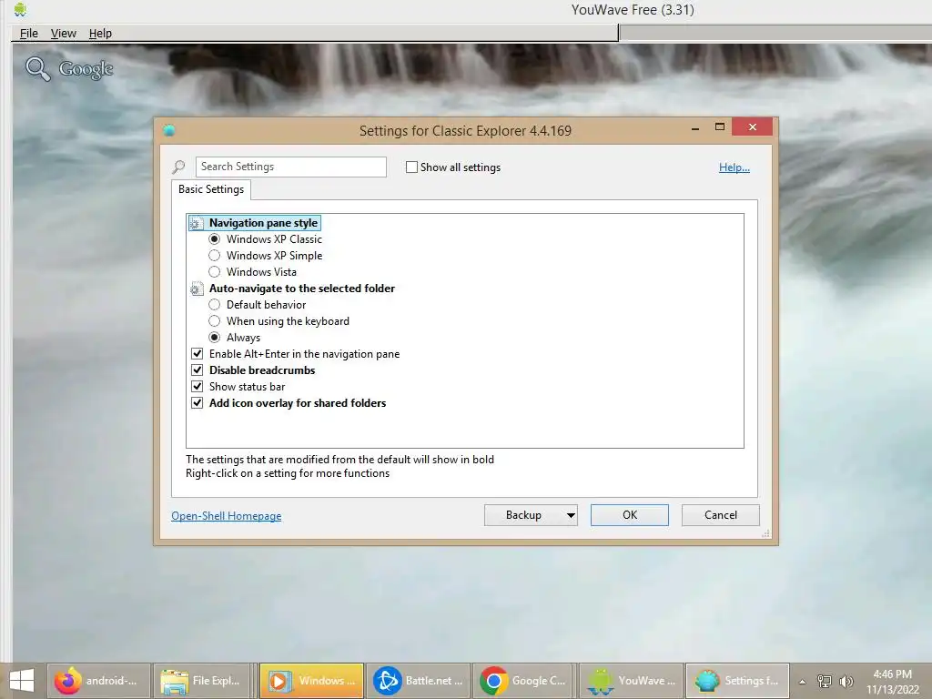
Task: Select the Navigation pane style heading
Action: [263, 223]
